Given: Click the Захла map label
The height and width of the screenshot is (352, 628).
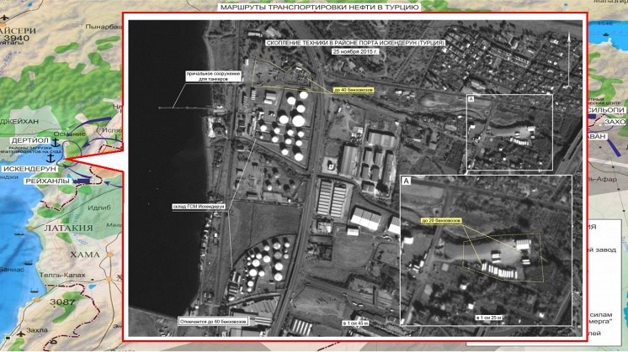Looking at the screenshot, I should pyautogui.click(x=37, y=330).
